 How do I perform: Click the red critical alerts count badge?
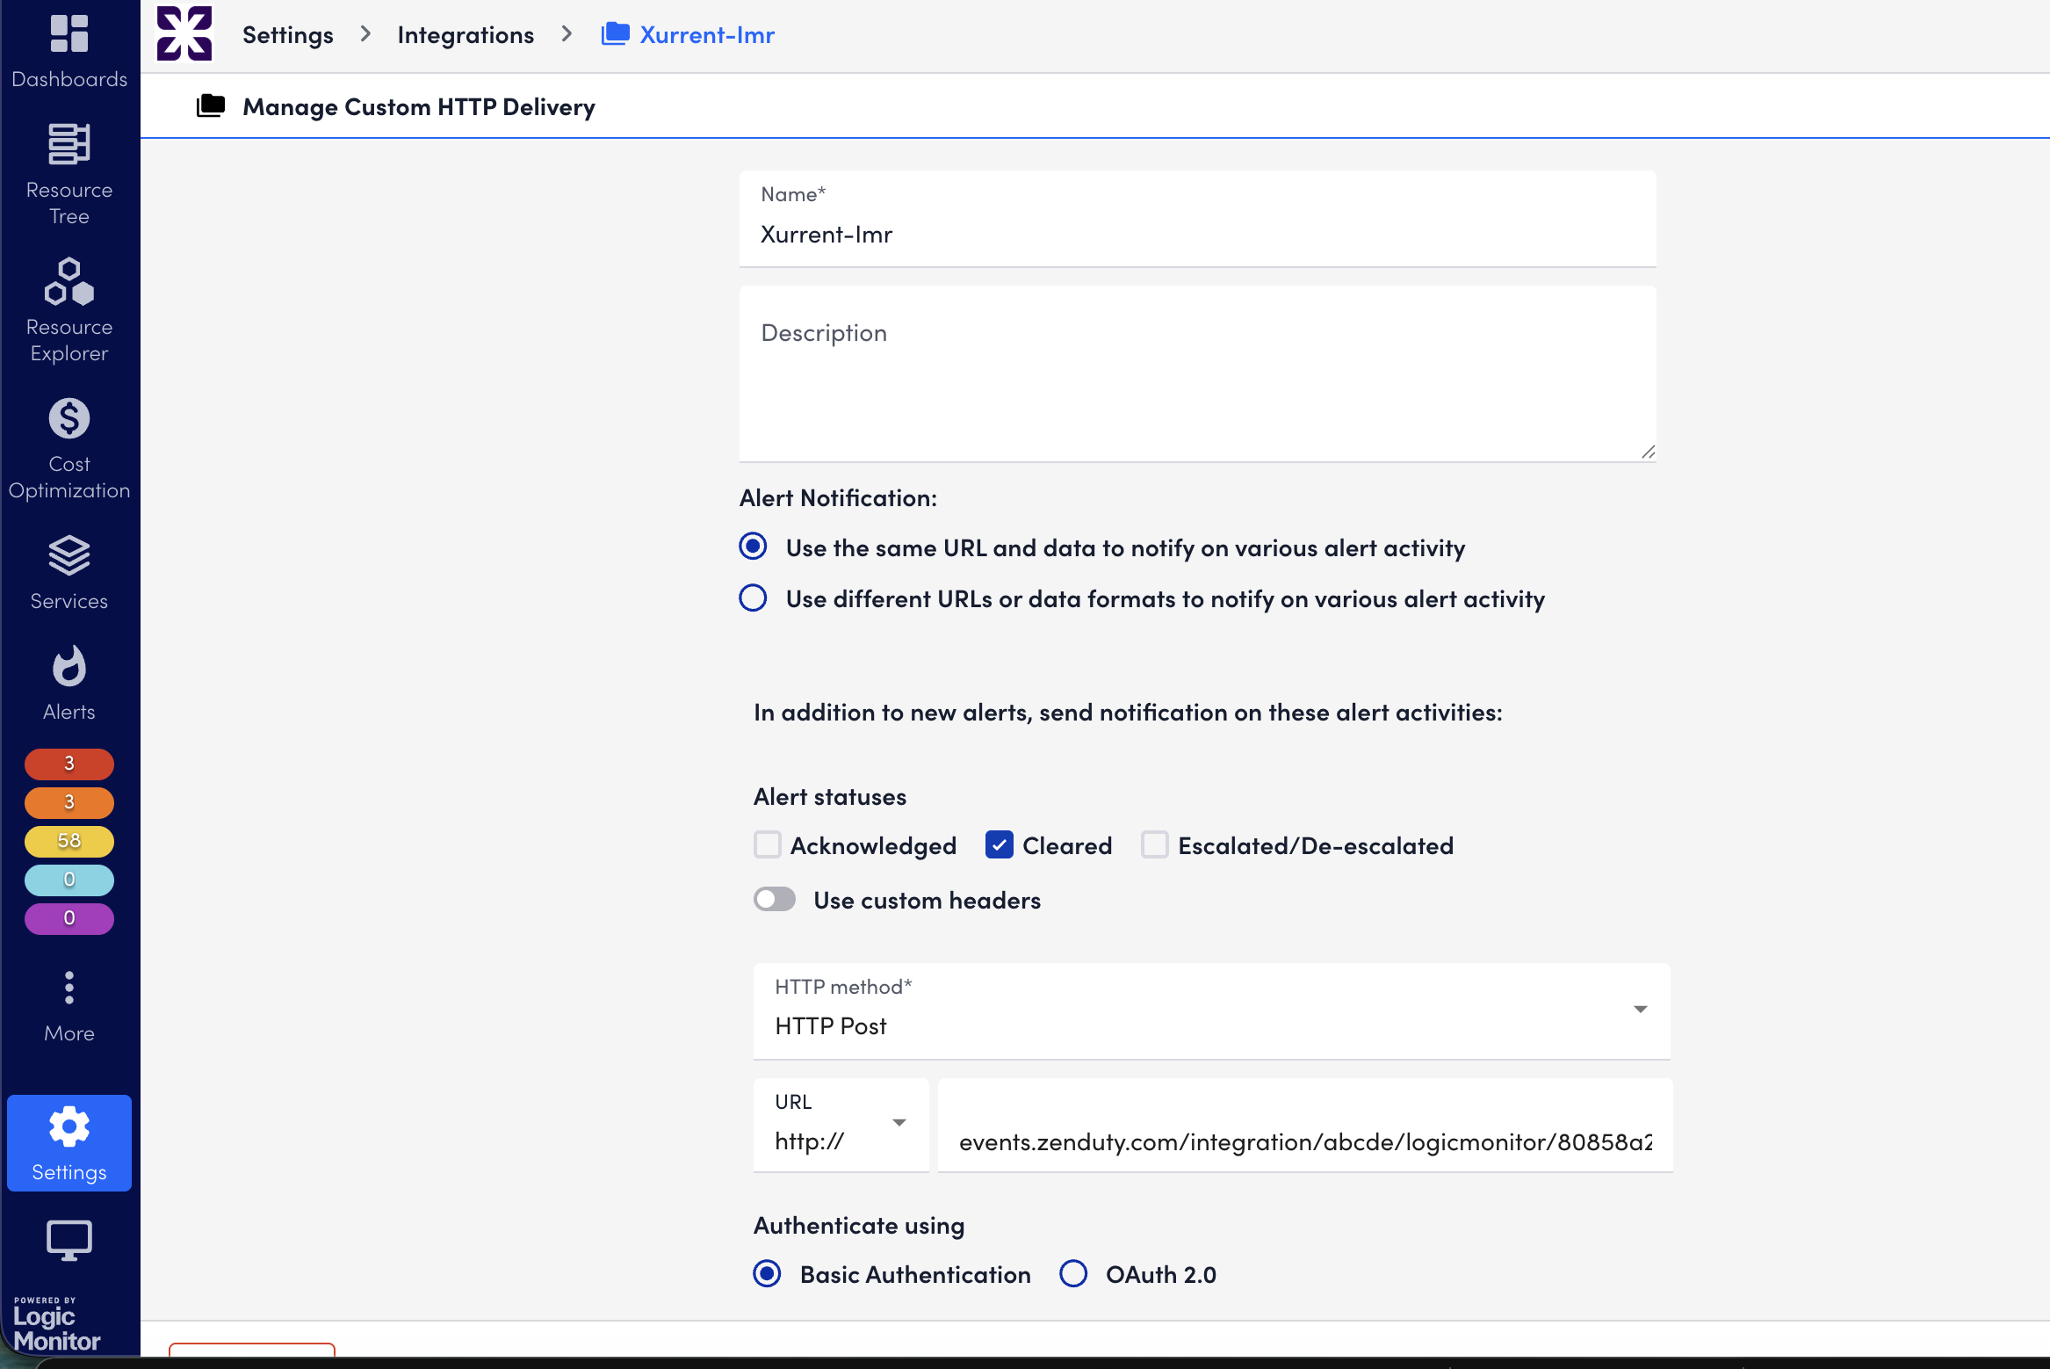pos(69,764)
